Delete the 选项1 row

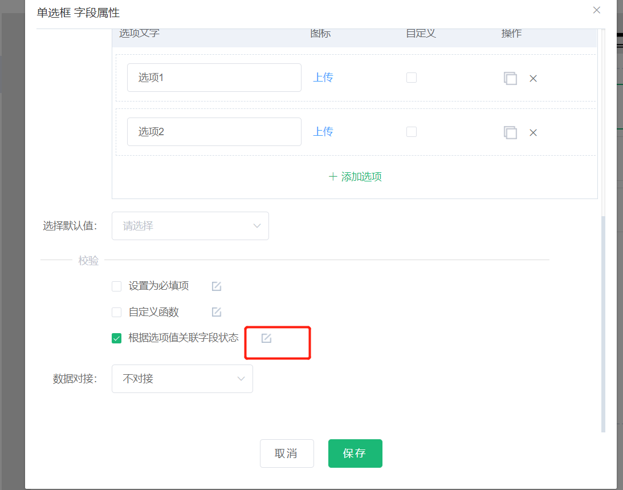click(x=533, y=79)
